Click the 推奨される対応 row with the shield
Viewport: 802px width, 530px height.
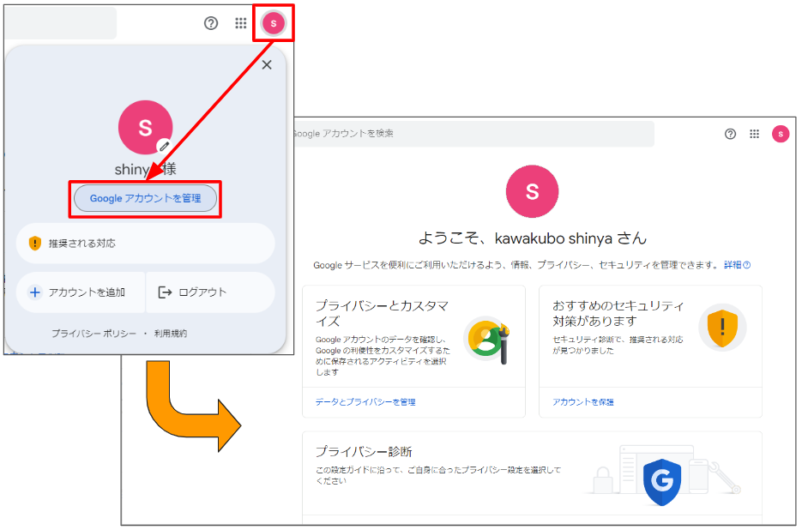point(145,244)
